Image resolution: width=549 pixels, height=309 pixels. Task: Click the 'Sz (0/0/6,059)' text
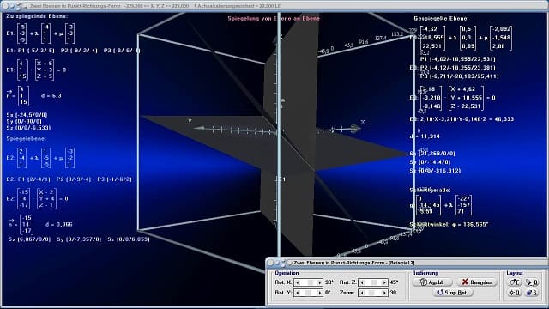click(129, 239)
